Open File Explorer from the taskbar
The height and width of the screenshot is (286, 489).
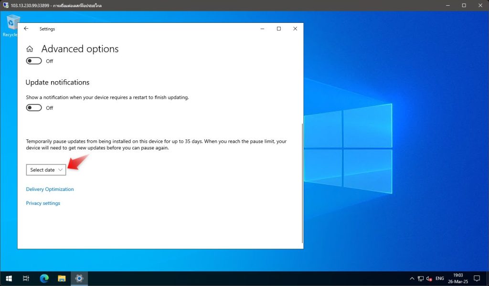click(x=62, y=278)
